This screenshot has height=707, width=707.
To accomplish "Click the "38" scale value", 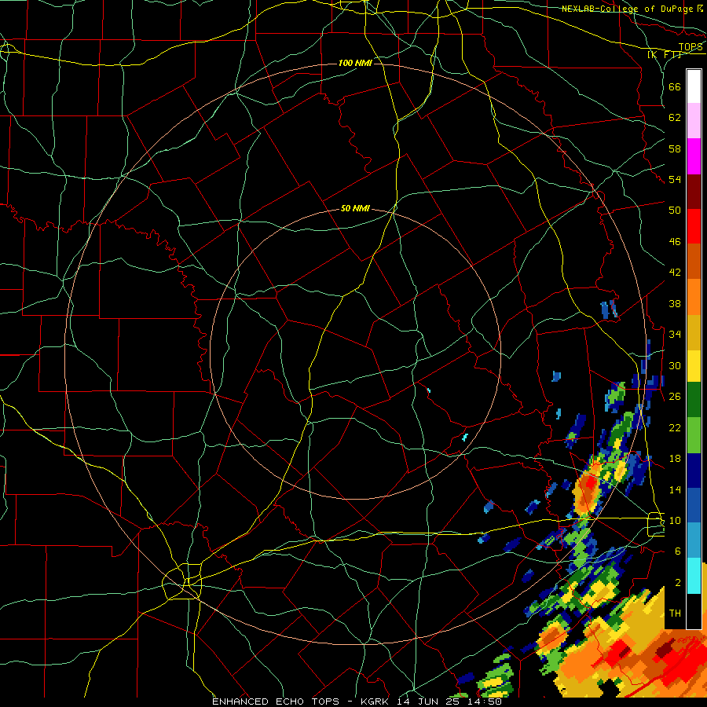I will pyautogui.click(x=675, y=304).
